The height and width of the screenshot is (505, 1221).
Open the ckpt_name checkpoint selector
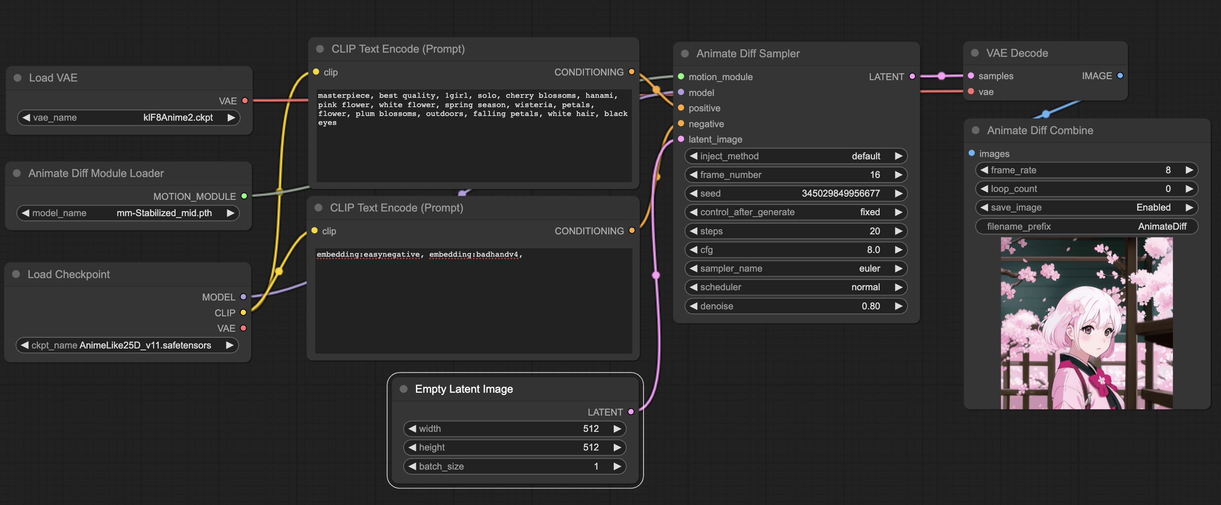point(127,345)
